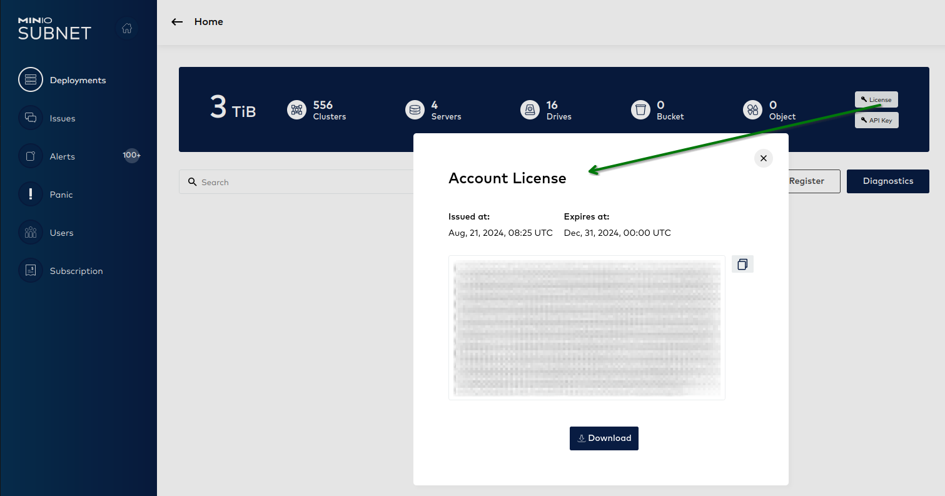Click the Bucket stat icon
Viewport: 945px width, 496px height.
[x=640, y=109]
